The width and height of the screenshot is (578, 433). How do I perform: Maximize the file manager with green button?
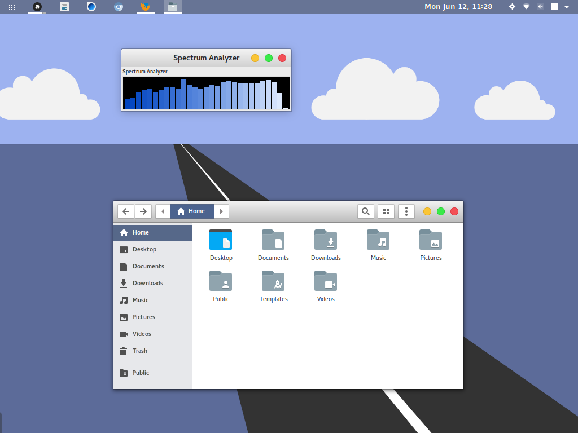pos(441,211)
